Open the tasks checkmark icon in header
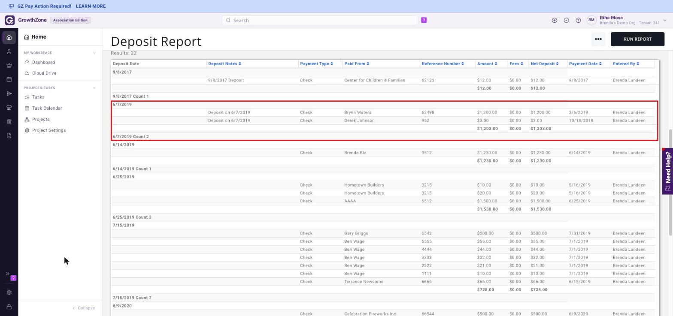Screen dimensions: 673x316 click(x=566, y=20)
